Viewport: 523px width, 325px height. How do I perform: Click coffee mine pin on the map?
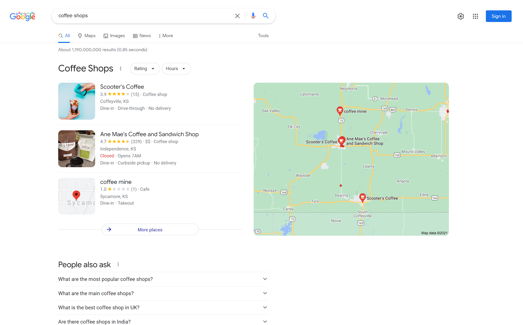coord(340,111)
